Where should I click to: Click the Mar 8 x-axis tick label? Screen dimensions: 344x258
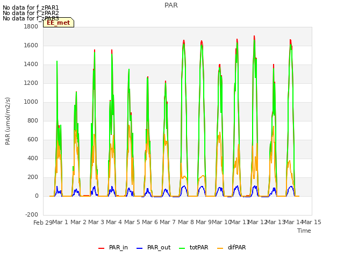pos(186,222)
